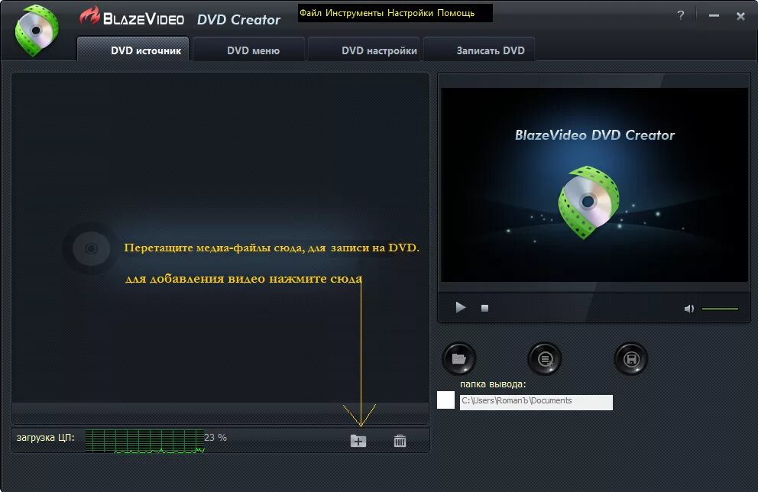Open help with the question mark icon
The width and height of the screenshot is (758, 492).
click(681, 15)
